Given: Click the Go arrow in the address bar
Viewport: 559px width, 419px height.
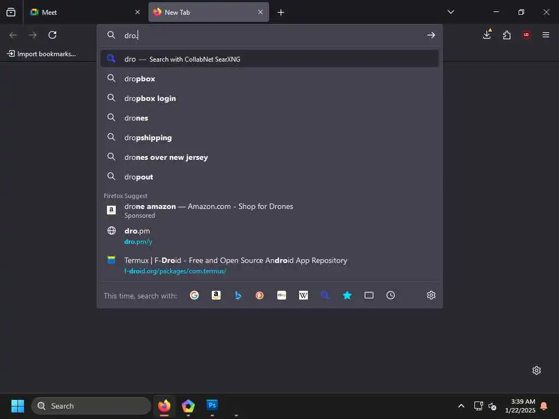Looking at the screenshot, I should 431,35.
